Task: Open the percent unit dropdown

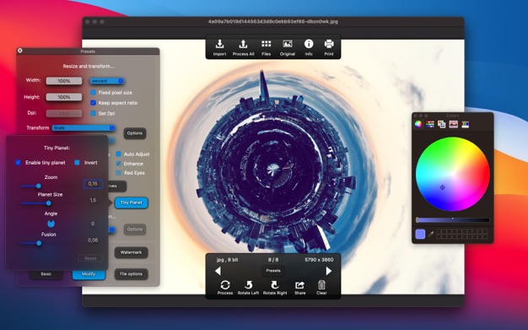Action: (107, 81)
